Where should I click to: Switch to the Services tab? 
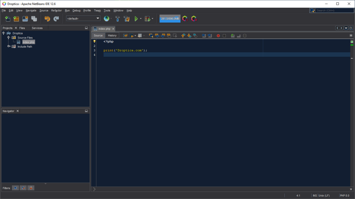point(37,28)
